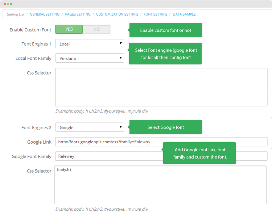The height and width of the screenshot is (215, 272).
Task: Go to the General Setting tab
Action: pos(45,14)
